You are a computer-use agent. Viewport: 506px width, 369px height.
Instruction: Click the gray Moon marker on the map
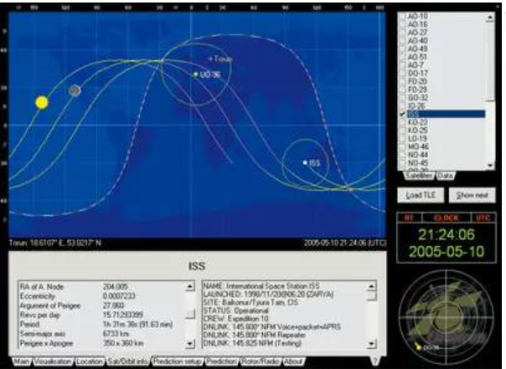75,90
